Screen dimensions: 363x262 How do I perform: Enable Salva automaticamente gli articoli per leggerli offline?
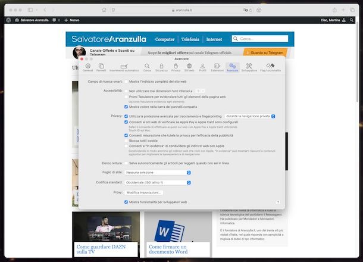(126, 163)
